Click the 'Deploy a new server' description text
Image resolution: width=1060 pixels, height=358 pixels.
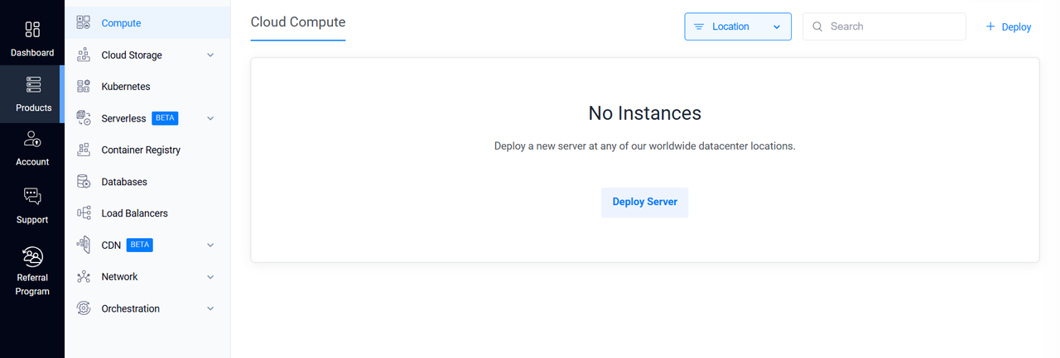[645, 146]
